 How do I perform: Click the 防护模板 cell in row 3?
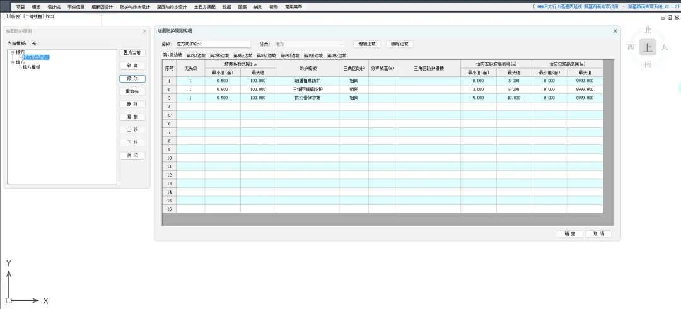click(308, 98)
